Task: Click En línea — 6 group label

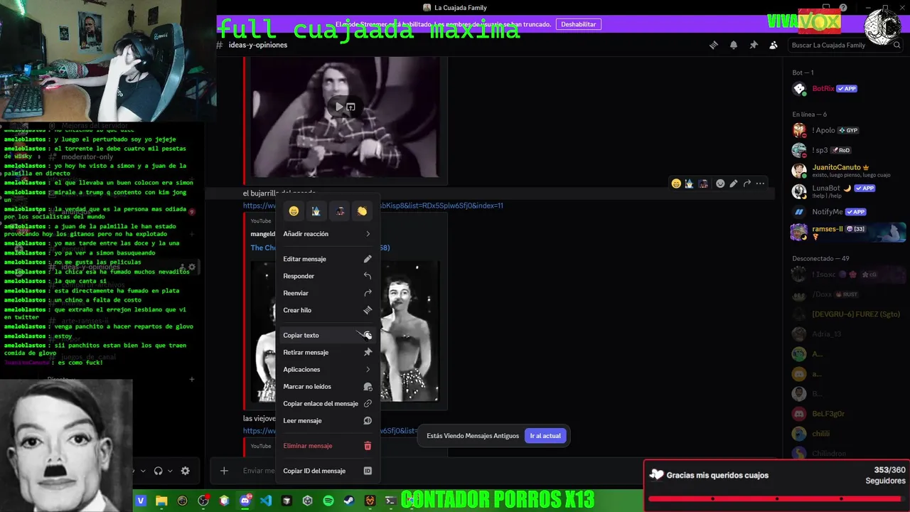Action: coord(810,114)
